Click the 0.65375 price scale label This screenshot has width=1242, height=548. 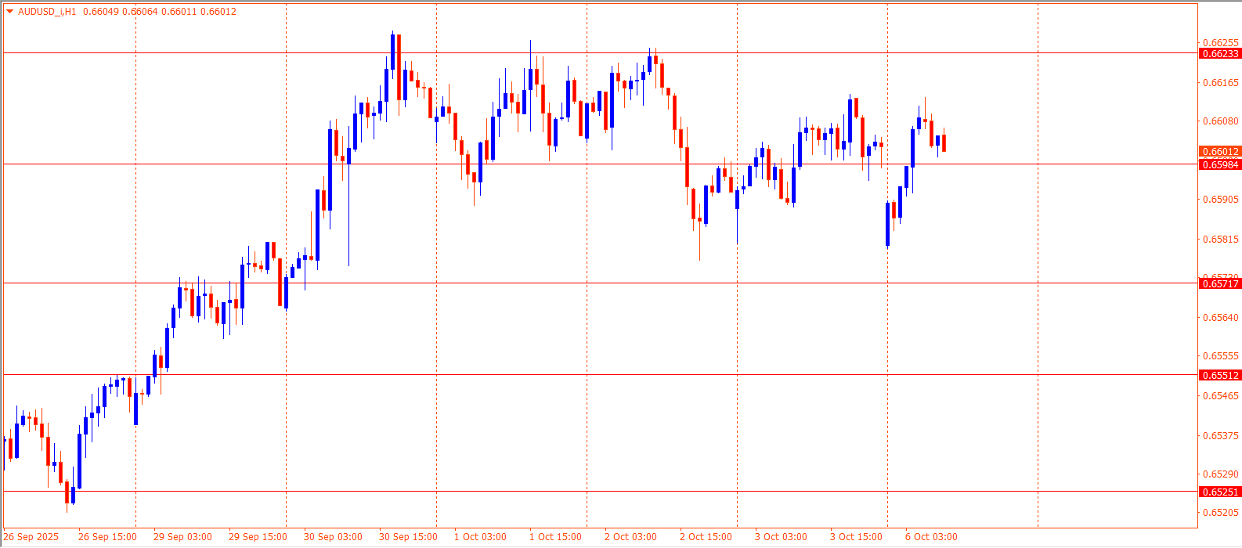tap(1220, 435)
